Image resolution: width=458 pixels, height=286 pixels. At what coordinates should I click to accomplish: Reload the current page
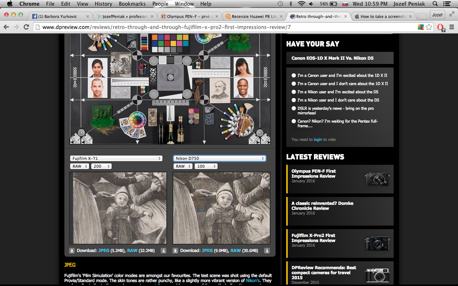tap(26, 27)
